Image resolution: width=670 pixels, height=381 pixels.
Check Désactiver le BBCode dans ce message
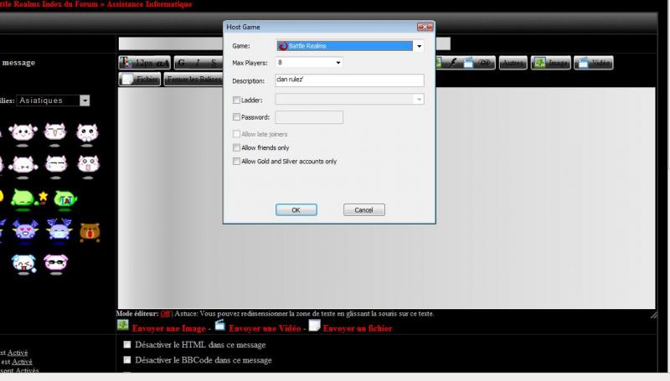click(x=127, y=359)
